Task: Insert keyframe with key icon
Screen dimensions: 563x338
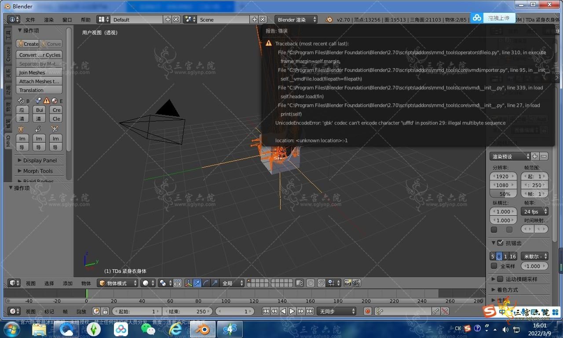Action: coord(435,311)
